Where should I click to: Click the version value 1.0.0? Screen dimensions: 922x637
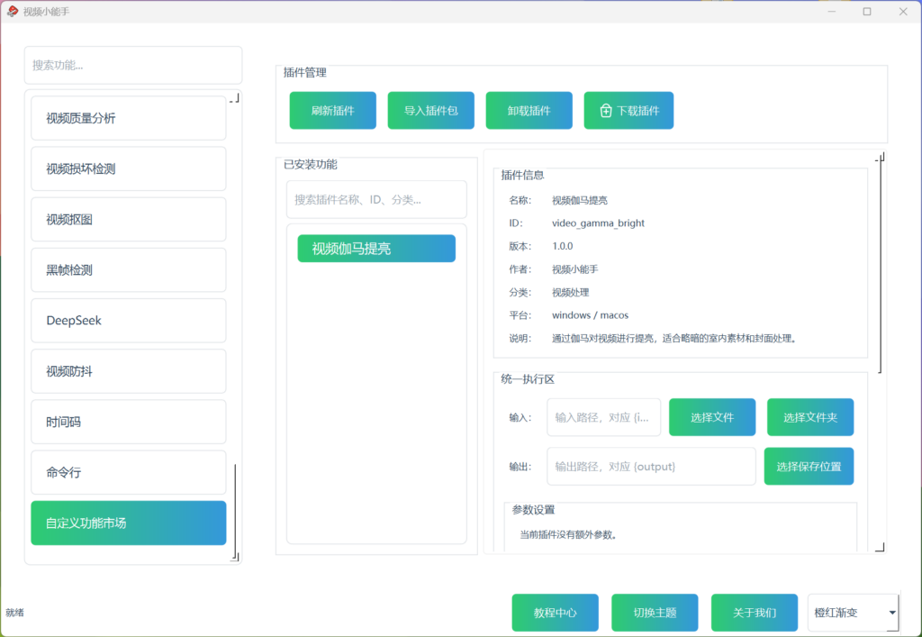tap(562, 246)
